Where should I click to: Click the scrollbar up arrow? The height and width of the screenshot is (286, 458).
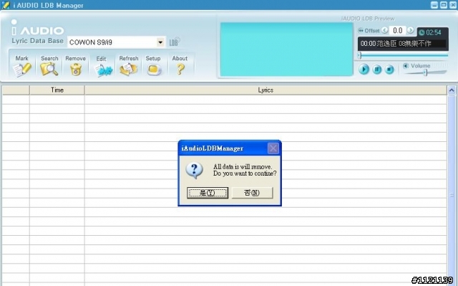tap(452, 90)
